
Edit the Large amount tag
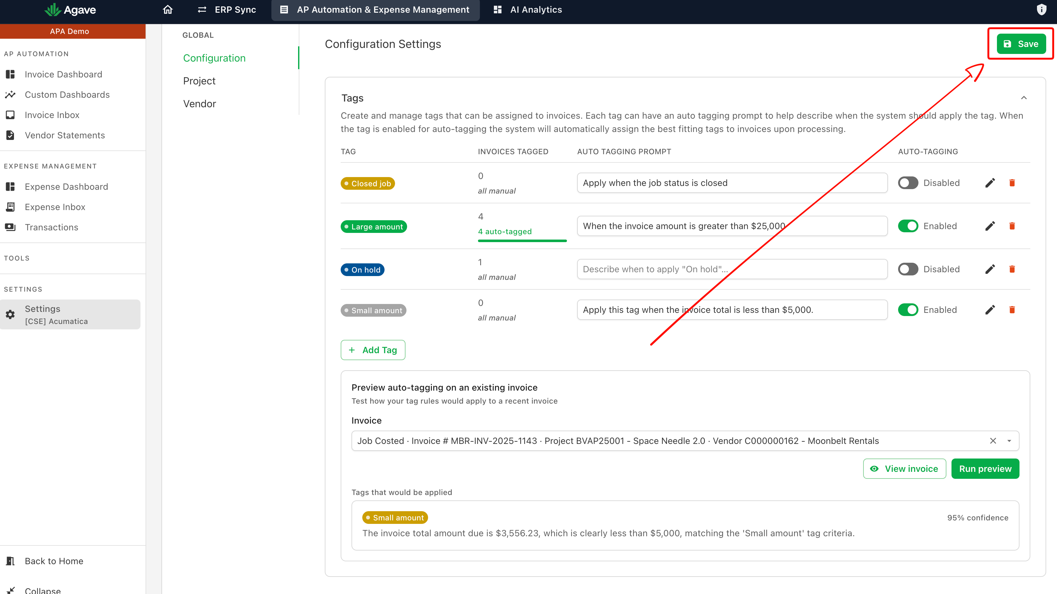990,226
